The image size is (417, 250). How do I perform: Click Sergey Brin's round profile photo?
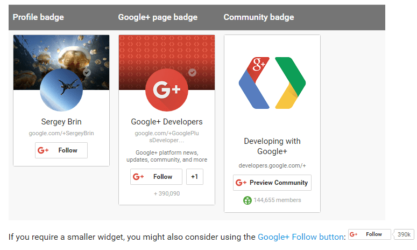coord(61,90)
